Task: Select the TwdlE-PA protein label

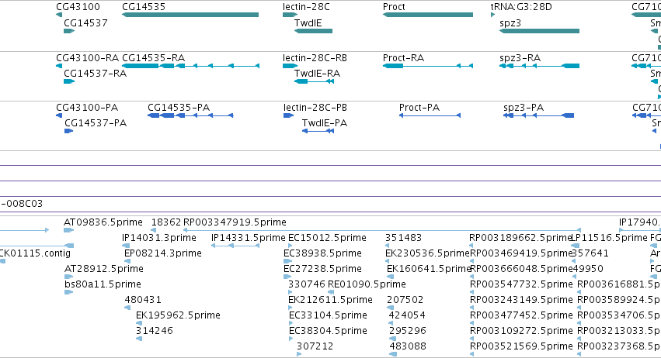Action: click(x=325, y=123)
